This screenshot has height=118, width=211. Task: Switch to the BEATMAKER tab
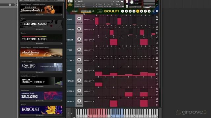coord(86,11)
